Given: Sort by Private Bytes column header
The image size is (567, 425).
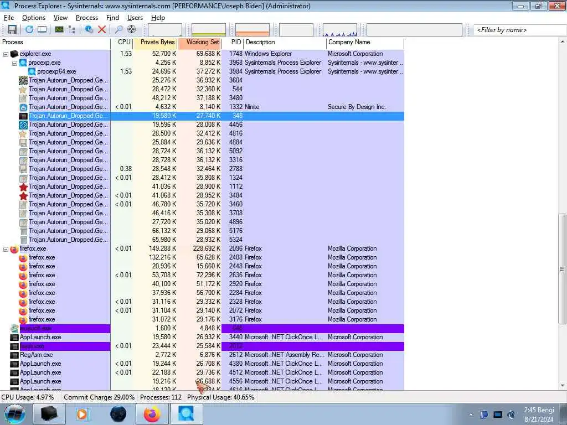Looking at the screenshot, I should [155, 42].
